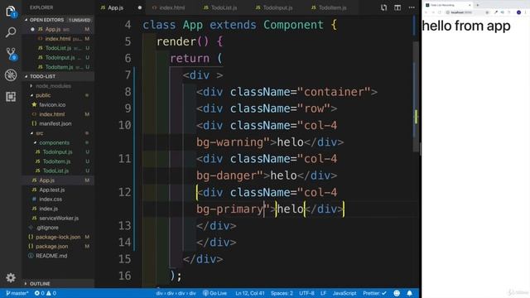Open .gitignore file
530x298 pixels.
[47, 228]
